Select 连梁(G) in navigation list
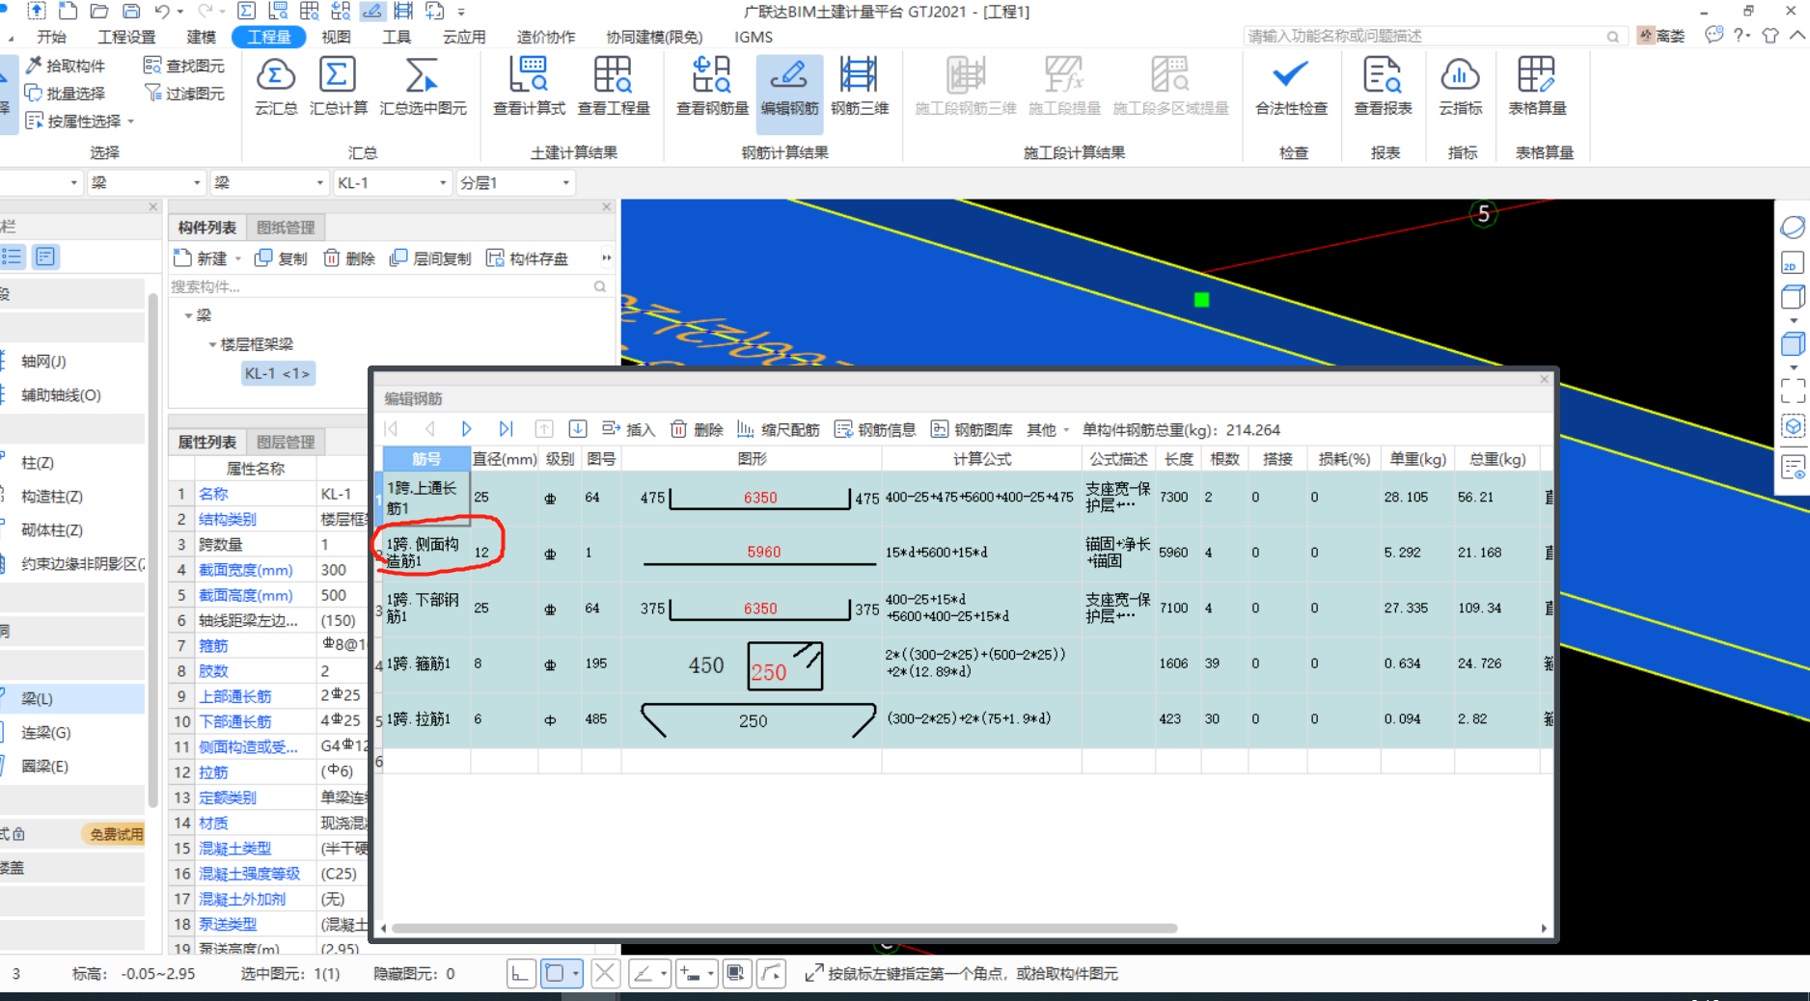 click(45, 733)
